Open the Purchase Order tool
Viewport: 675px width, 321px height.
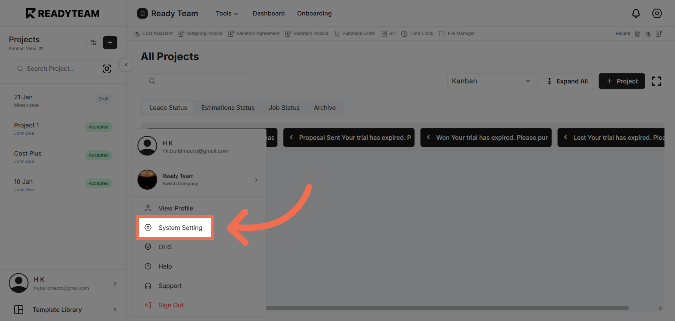pos(355,33)
